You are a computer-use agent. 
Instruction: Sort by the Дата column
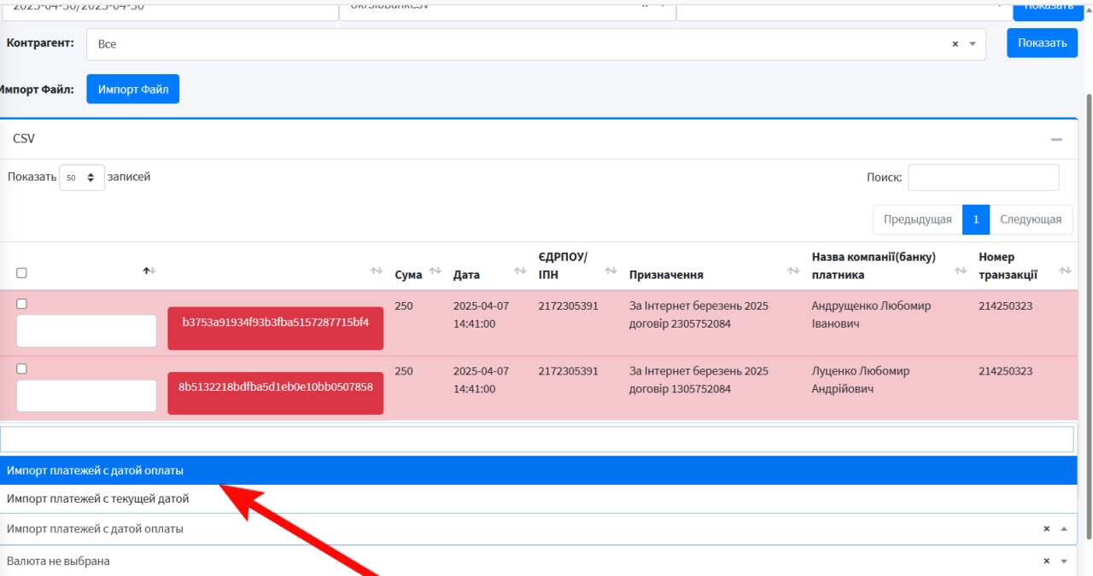pos(519,271)
